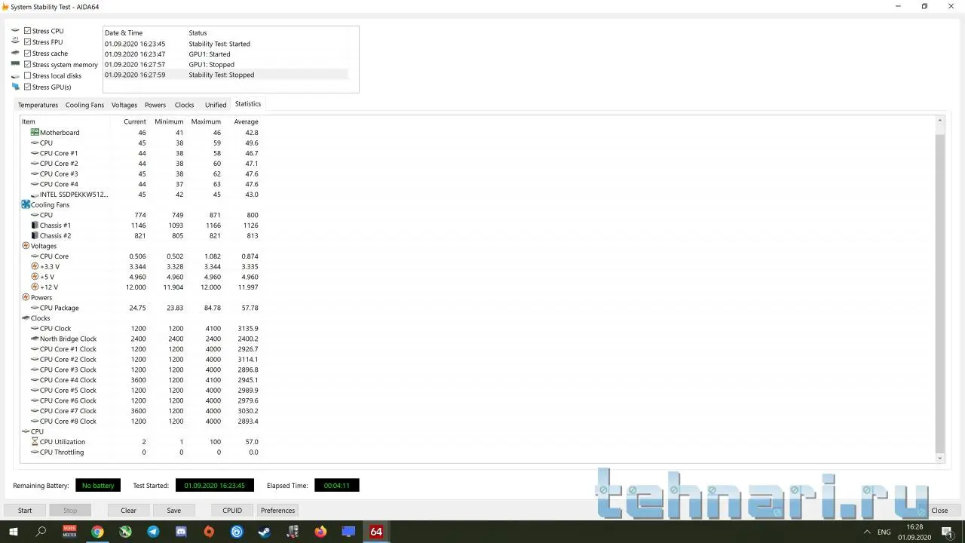Click the RAM icon beside Stress system memory

(15, 65)
